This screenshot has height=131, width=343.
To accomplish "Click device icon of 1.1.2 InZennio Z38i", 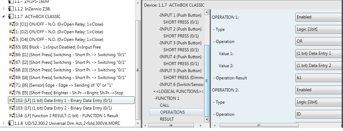I will coord(10,9).
